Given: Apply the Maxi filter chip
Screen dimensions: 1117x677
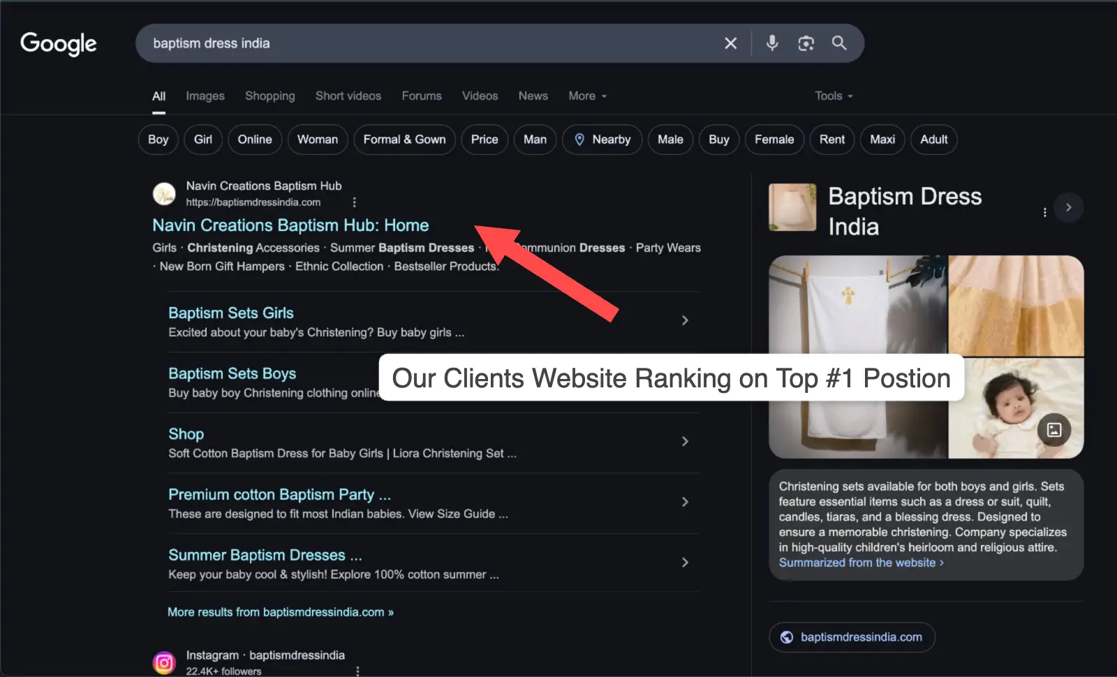Looking at the screenshot, I should click(x=882, y=140).
